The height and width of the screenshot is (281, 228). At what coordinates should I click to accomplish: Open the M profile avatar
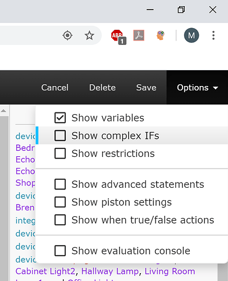pos(191,35)
